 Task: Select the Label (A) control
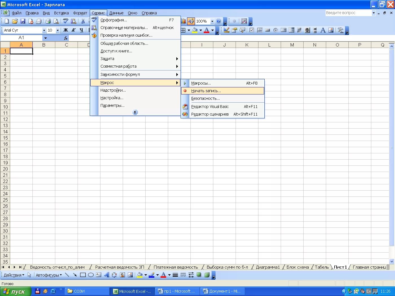(323, 30)
